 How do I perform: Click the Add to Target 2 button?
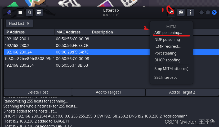182,92
